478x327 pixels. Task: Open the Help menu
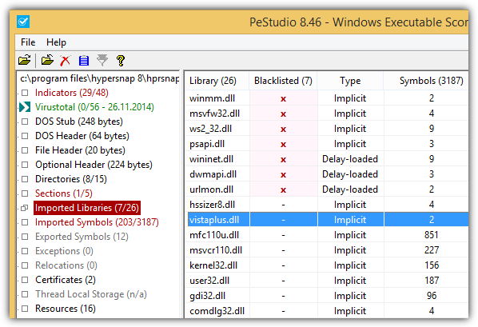click(56, 42)
